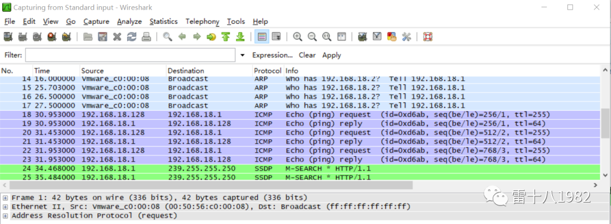Toggle auto scroll in live capture
This screenshot has width=611, height=224.
tap(276, 37)
